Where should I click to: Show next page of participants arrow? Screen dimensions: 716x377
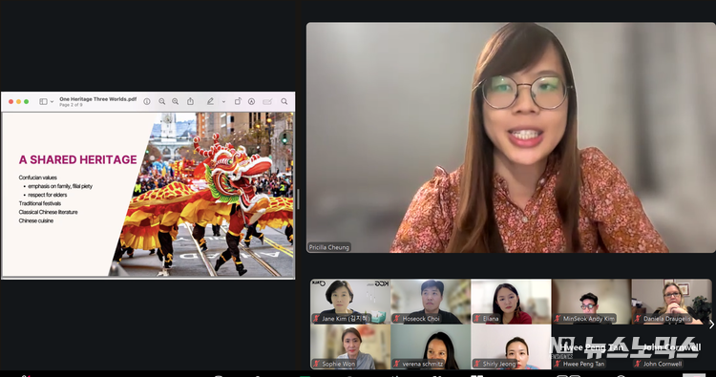pos(711,325)
